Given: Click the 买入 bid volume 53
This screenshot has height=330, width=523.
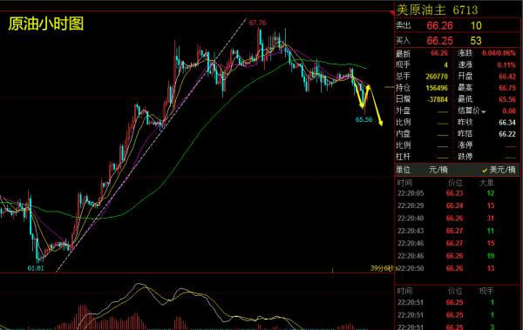Looking at the screenshot, I should [x=476, y=41].
